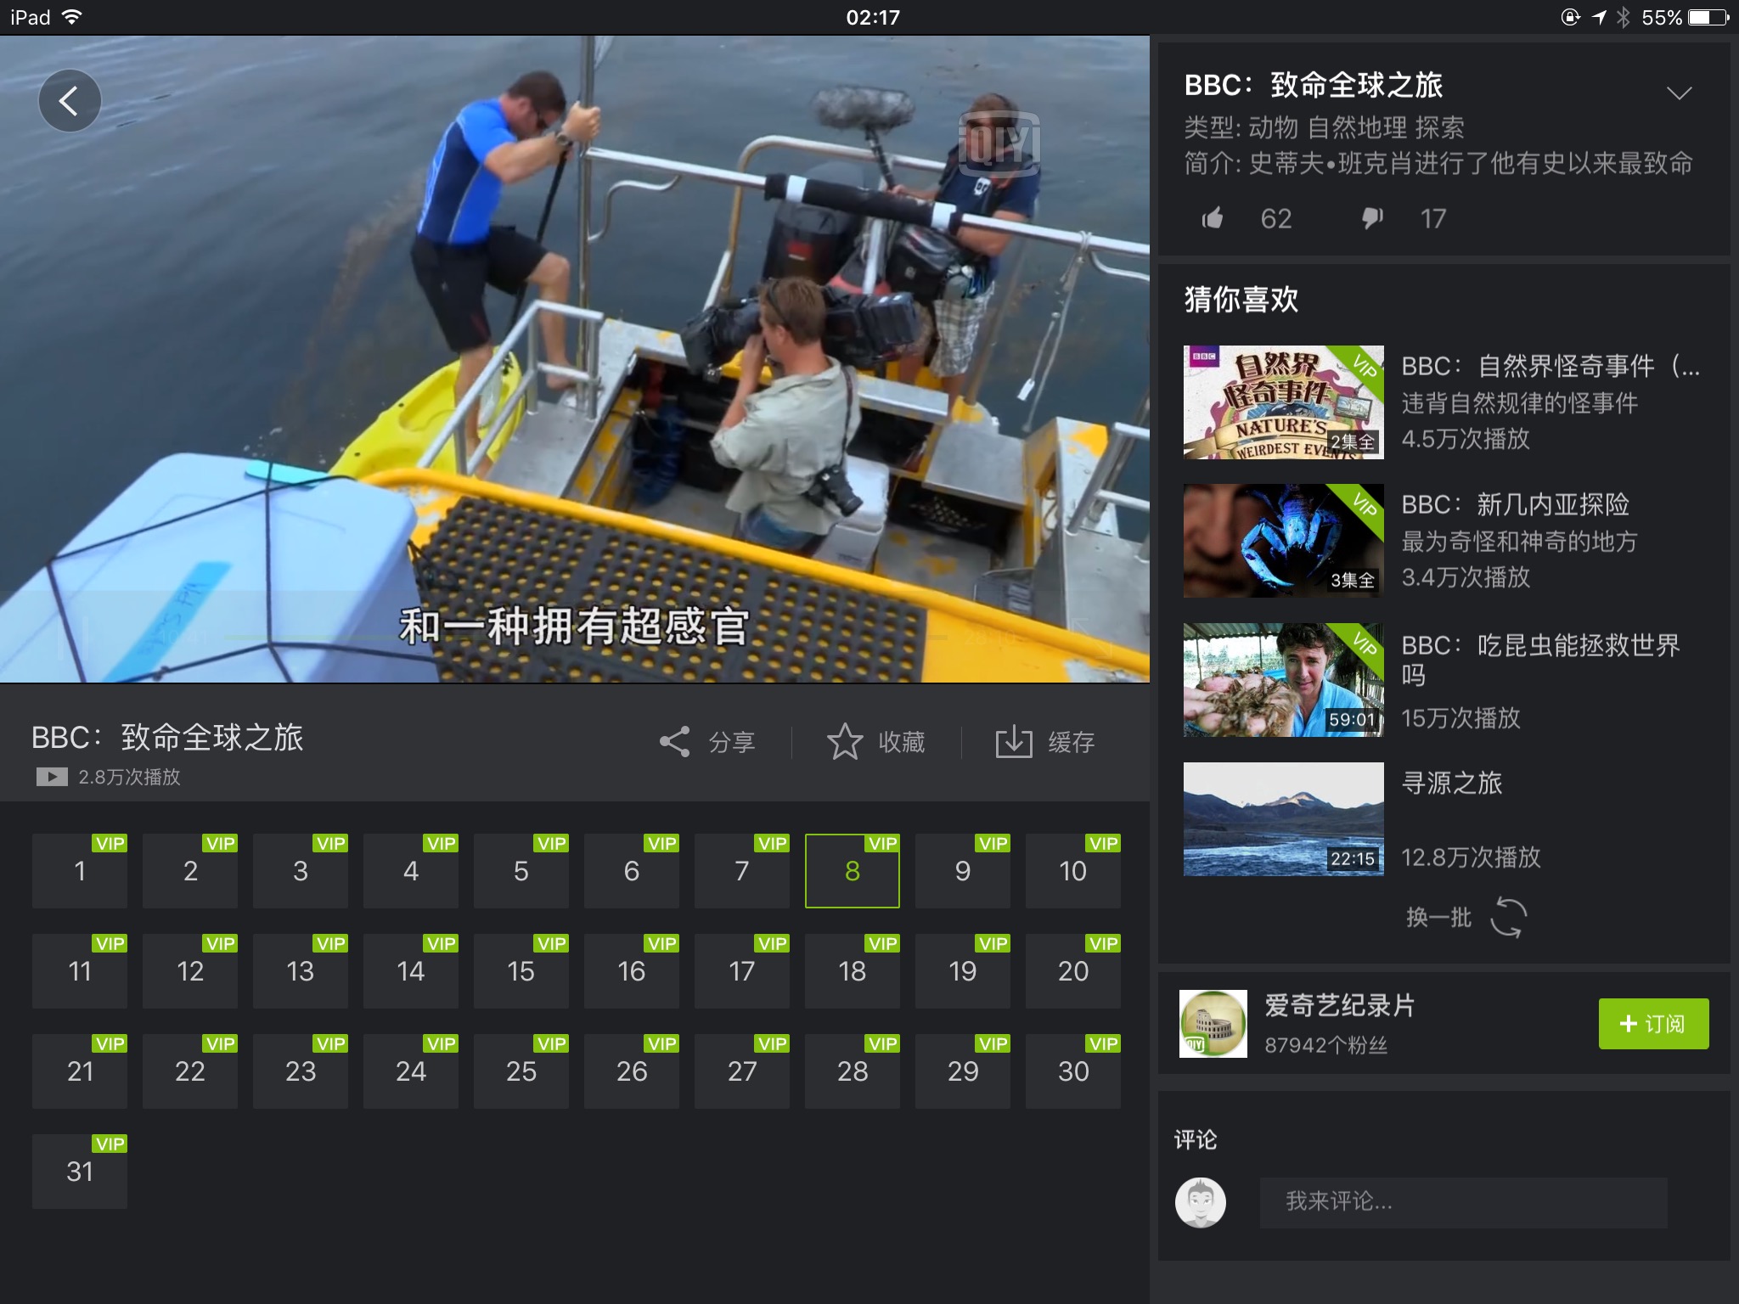This screenshot has width=1739, height=1304.
Task: Click the download cache icon
Action: point(1013,742)
